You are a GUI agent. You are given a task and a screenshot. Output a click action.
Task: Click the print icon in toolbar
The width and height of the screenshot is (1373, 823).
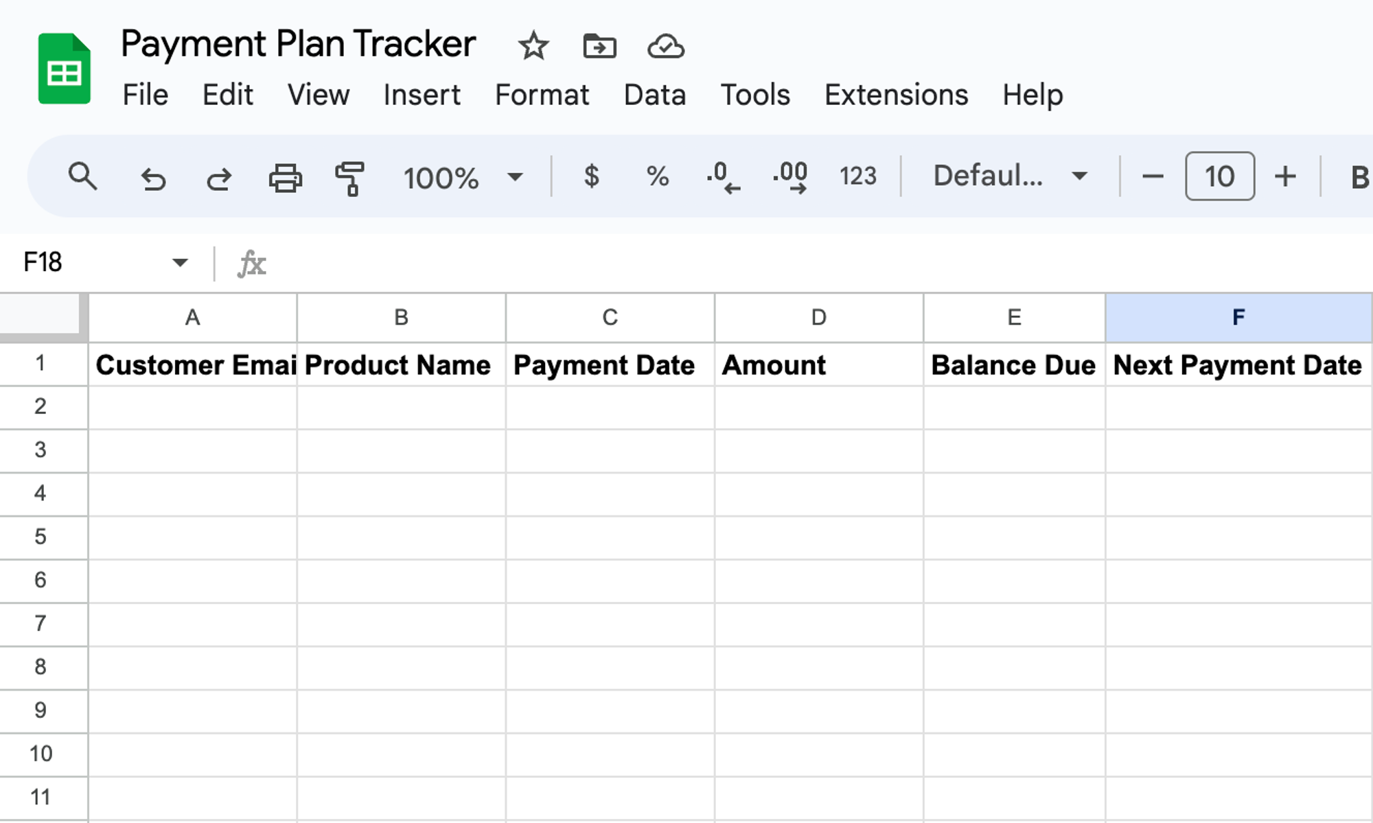point(285,176)
